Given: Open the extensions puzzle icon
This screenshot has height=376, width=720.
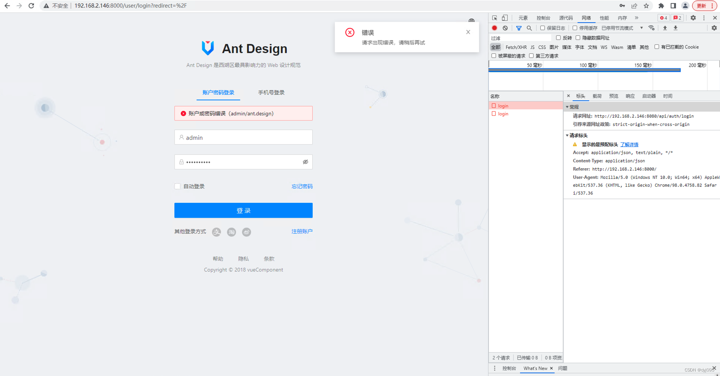Looking at the screenshot, I should coord(661,6).
